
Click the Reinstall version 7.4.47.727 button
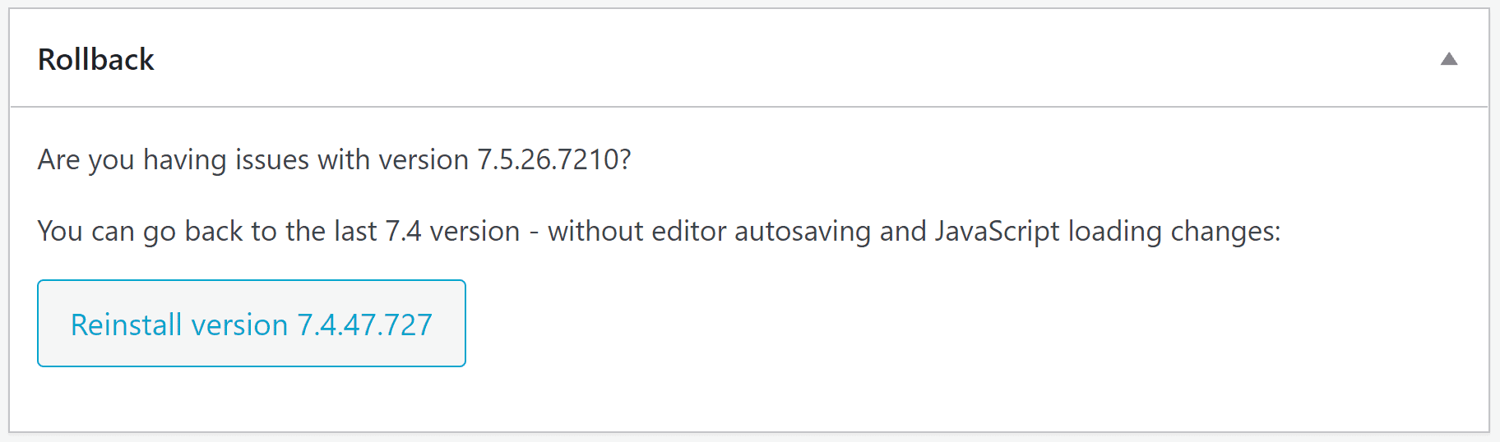(252, 324)
